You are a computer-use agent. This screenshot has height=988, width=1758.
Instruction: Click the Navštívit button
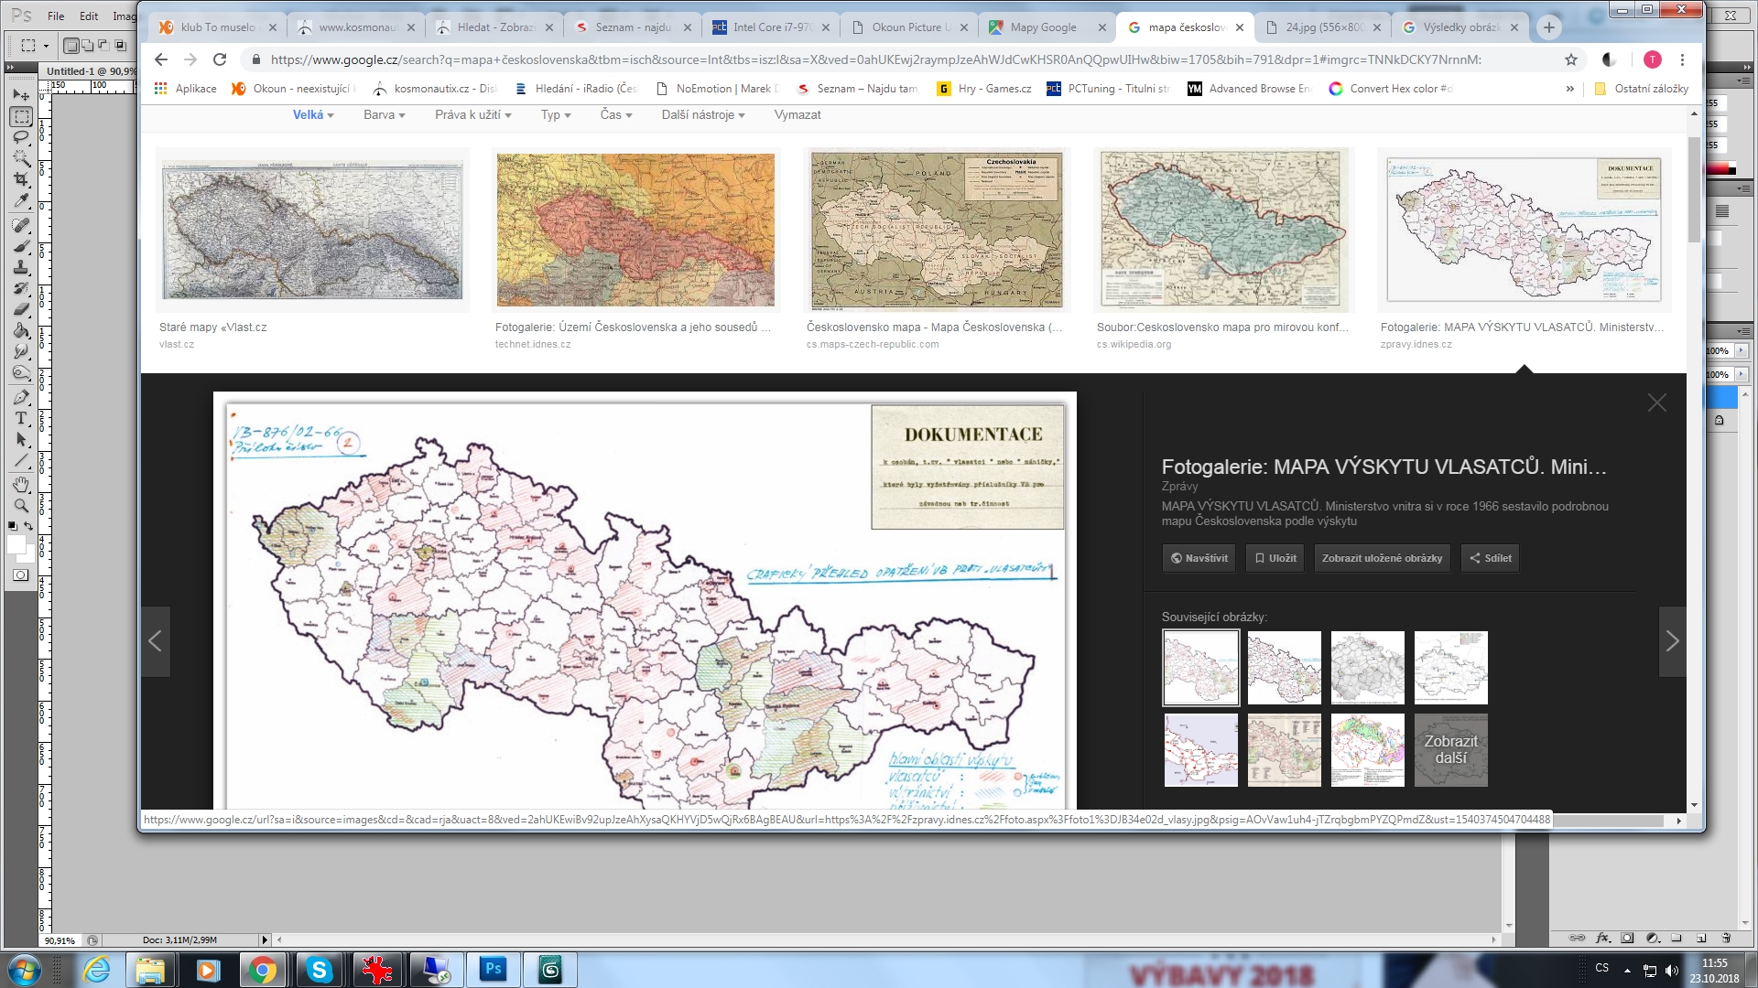pos(1199,558)
